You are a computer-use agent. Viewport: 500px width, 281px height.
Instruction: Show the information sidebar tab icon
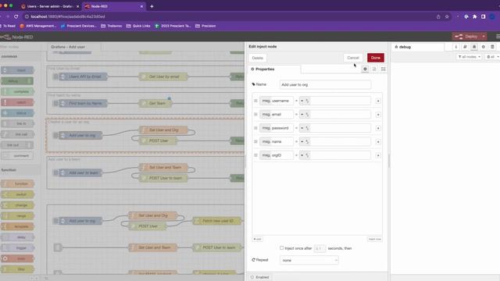click(x=456, y=47)
